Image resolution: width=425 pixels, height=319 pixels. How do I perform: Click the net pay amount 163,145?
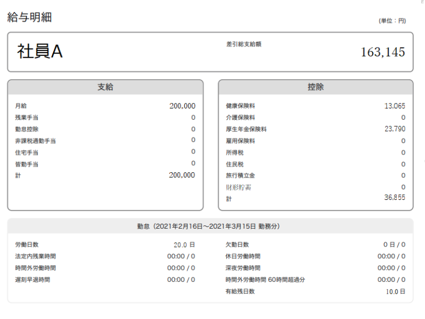(383, 52)
